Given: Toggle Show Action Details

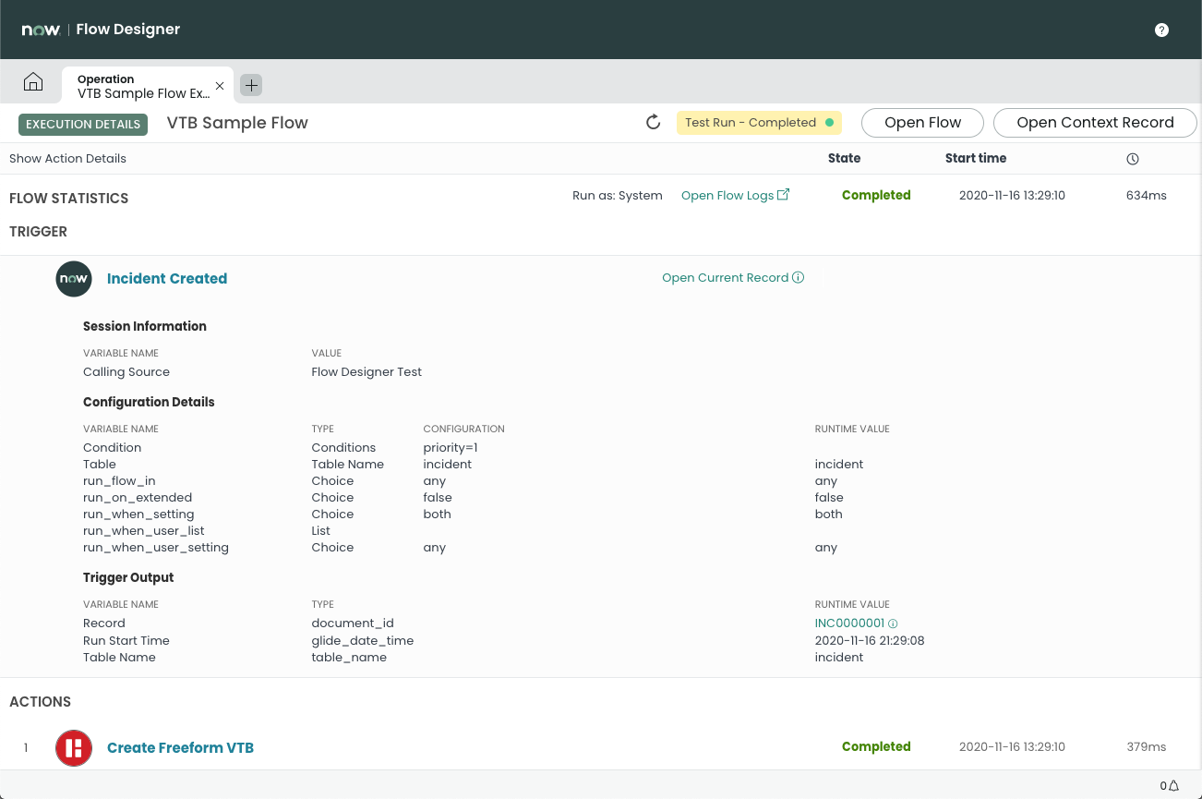Looking at the screenshot, I should [x=67, y=159].
